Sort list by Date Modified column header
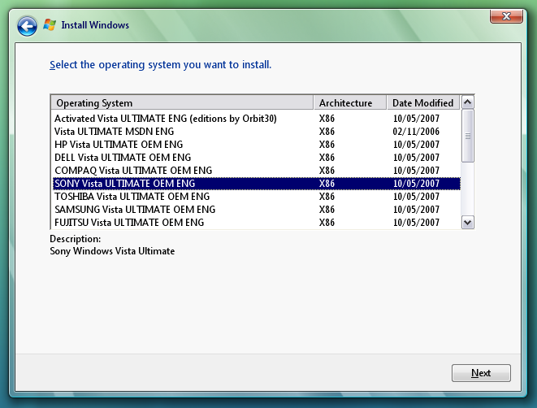The width and height of the screenshot is (537, 408). pos(422,103)
